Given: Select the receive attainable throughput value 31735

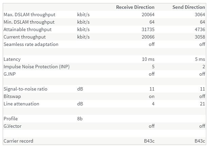Looking at the screenshot, I should tap(148, 29).
